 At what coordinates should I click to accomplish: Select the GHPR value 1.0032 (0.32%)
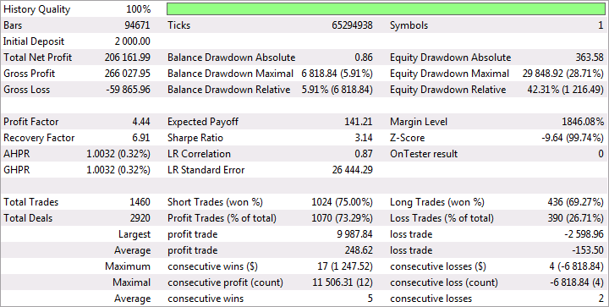(118, 170)
